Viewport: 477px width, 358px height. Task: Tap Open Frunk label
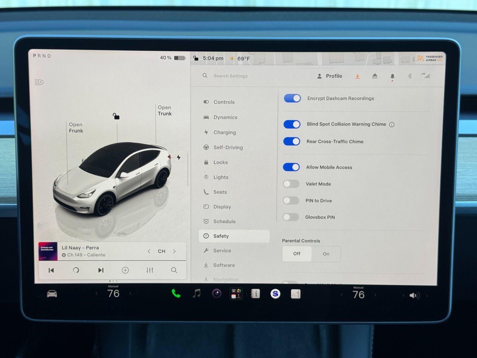[76, 128]
